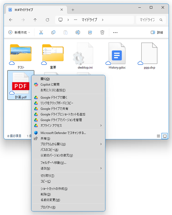Switch to list details view in status bar
Screen dimensions: 172x215
(159, 136)
